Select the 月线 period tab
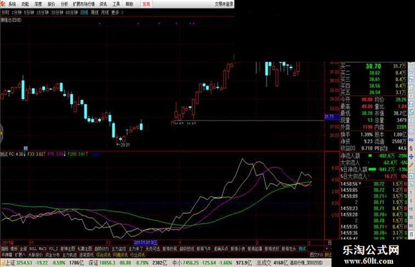 tap(105, 12)
